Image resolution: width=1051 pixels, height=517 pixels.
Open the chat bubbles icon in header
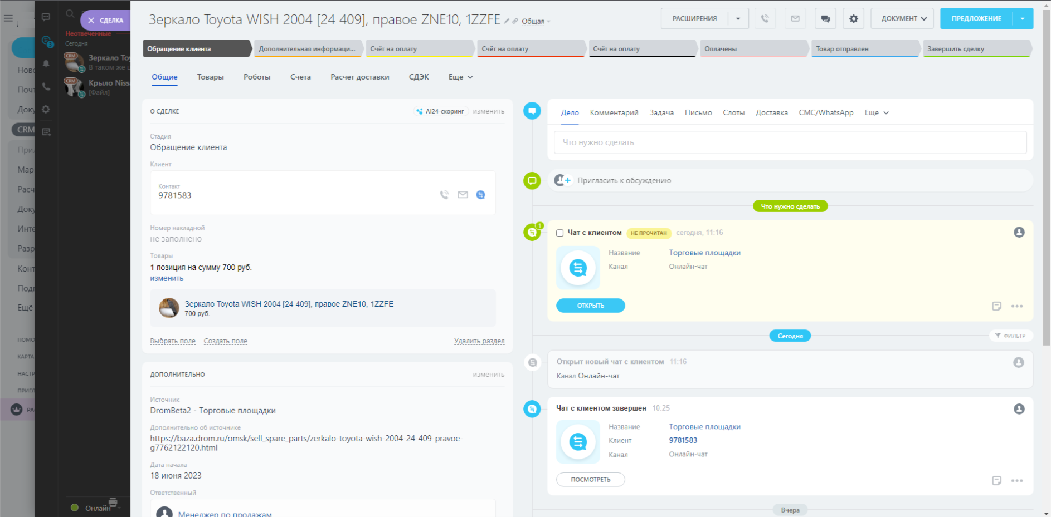[825, 18]
